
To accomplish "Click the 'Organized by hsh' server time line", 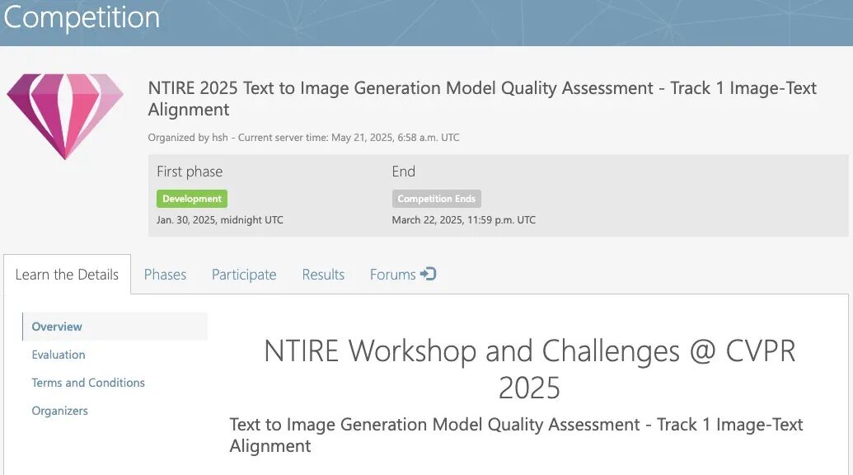I will (x=303, y=137).
